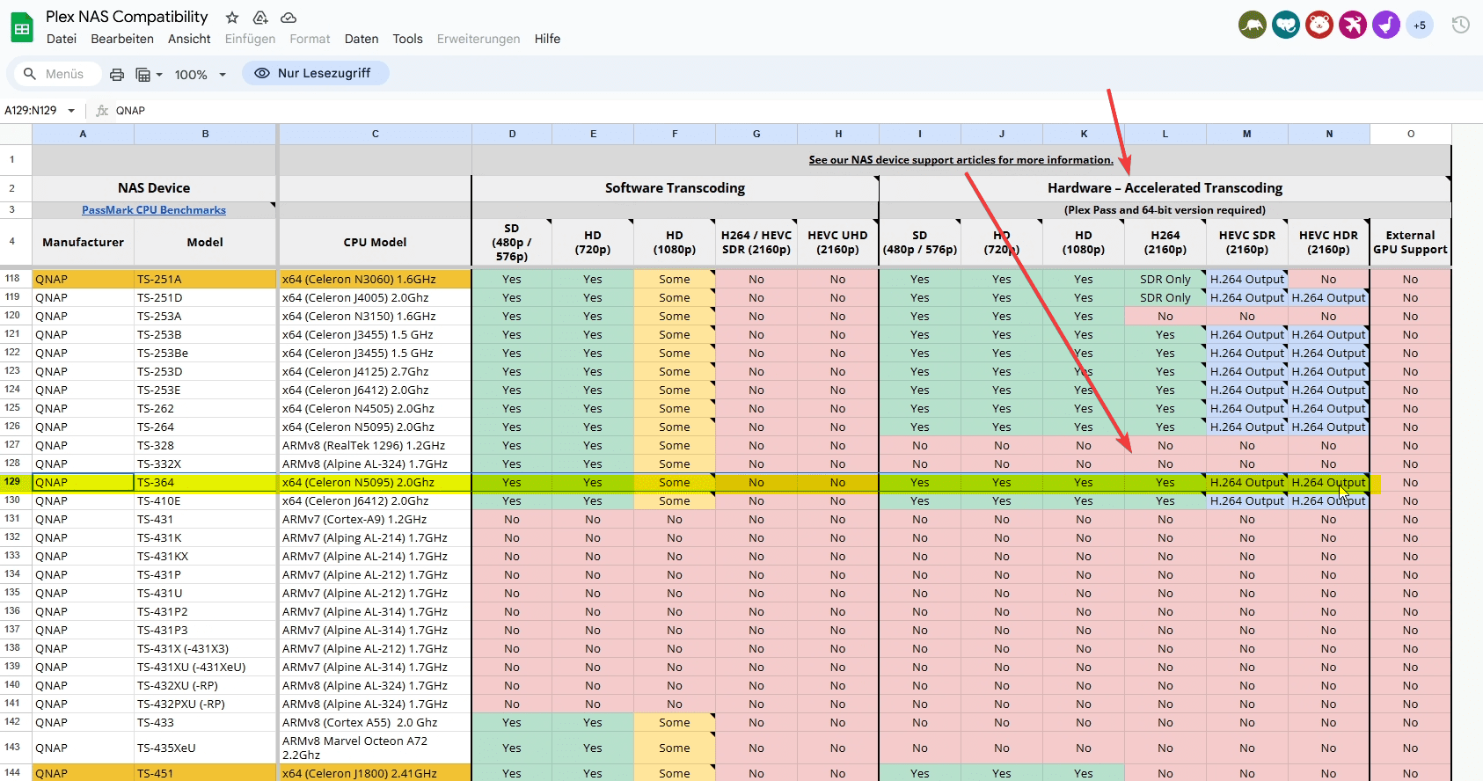Select the TS-251A model cell
This screenshot has height=781, width=1483.
tap(205, 280)
